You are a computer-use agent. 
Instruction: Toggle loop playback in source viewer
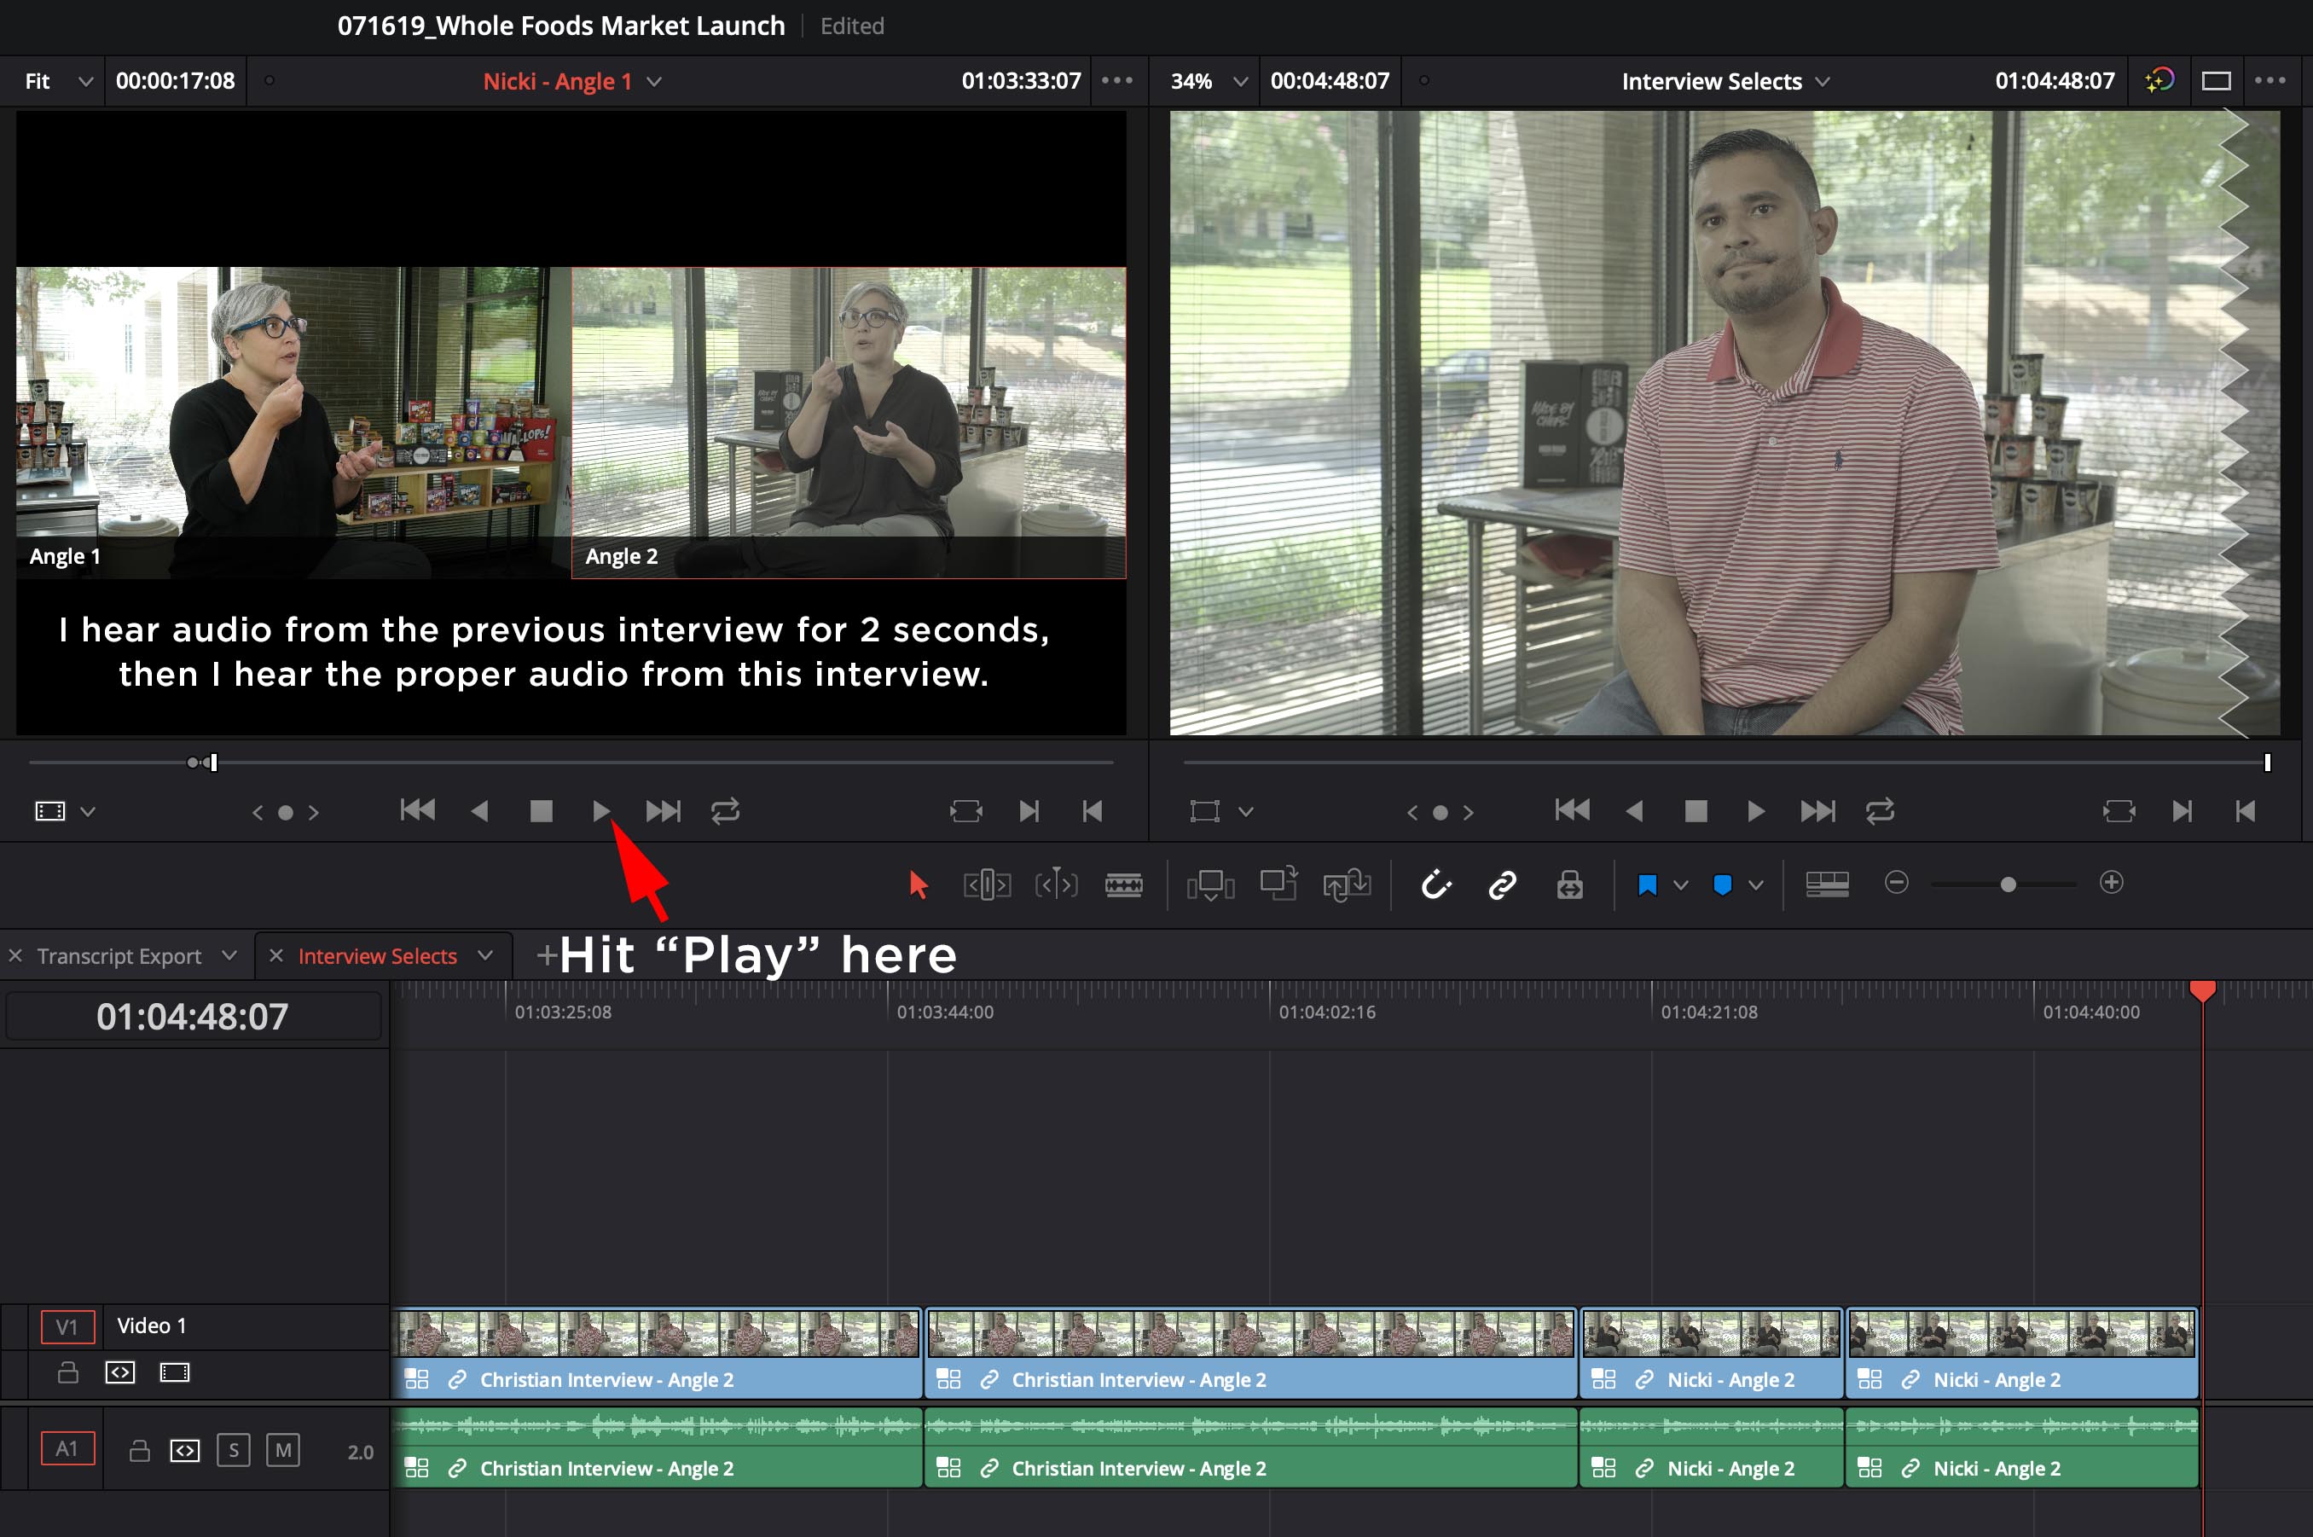[725, 810]
